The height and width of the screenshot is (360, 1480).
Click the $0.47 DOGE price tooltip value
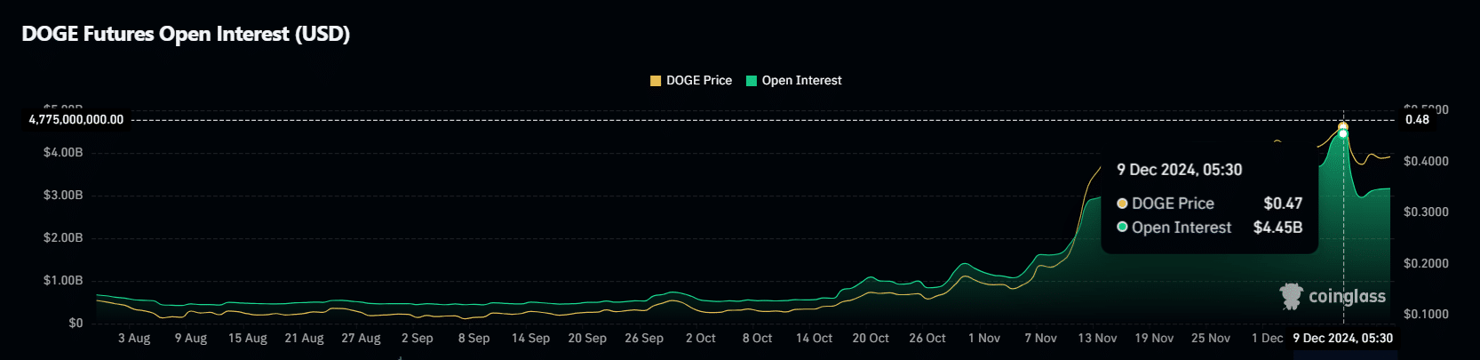1283,204
